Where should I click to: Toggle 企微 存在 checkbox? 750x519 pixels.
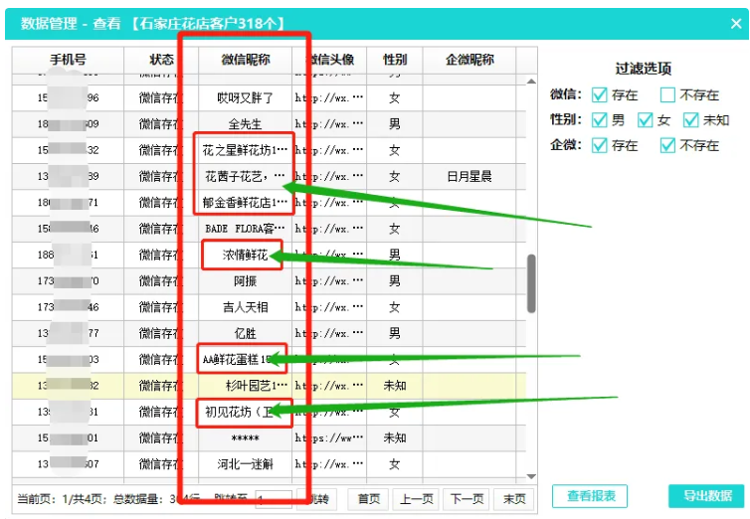[600, 145]
